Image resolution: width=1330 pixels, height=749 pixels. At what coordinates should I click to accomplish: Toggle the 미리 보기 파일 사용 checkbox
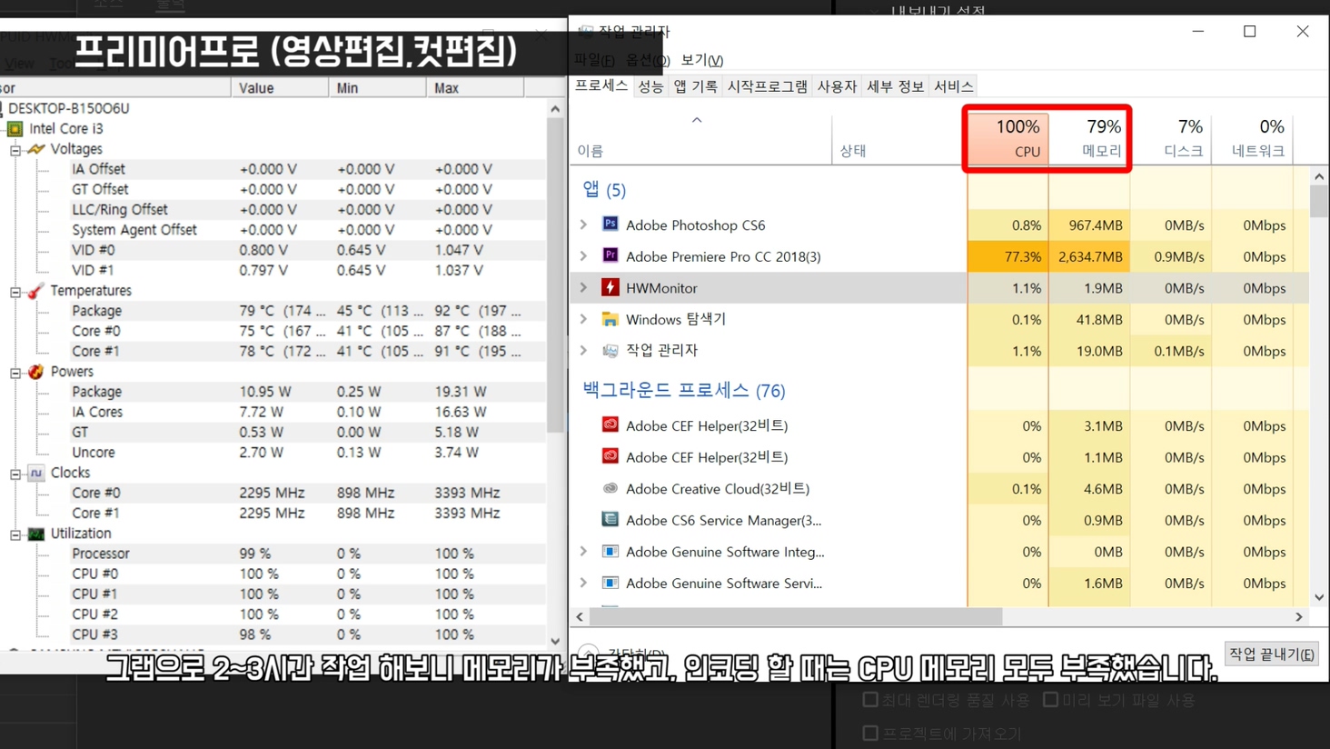[1051, 700]
